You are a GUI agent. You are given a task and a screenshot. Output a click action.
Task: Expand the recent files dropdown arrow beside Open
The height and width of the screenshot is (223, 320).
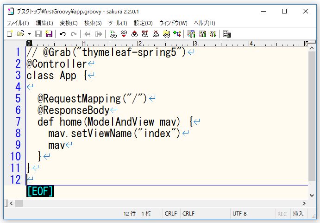click(29, 34)
